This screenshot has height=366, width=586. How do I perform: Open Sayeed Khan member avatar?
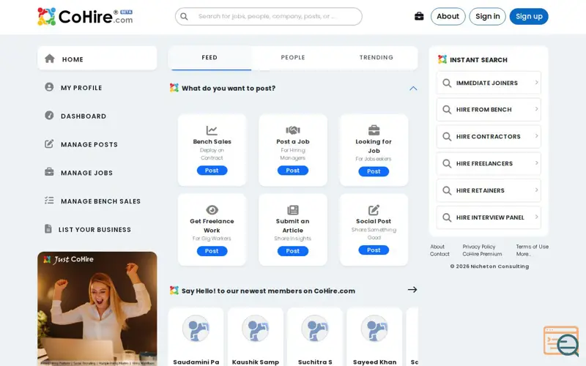click(x=374, y=329)
